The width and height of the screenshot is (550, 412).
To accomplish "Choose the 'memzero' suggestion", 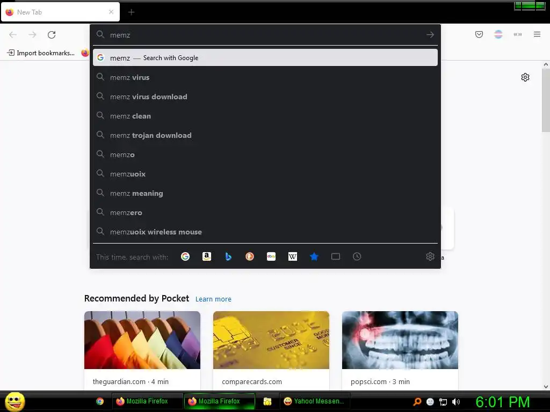I will [x=265, y=212].
